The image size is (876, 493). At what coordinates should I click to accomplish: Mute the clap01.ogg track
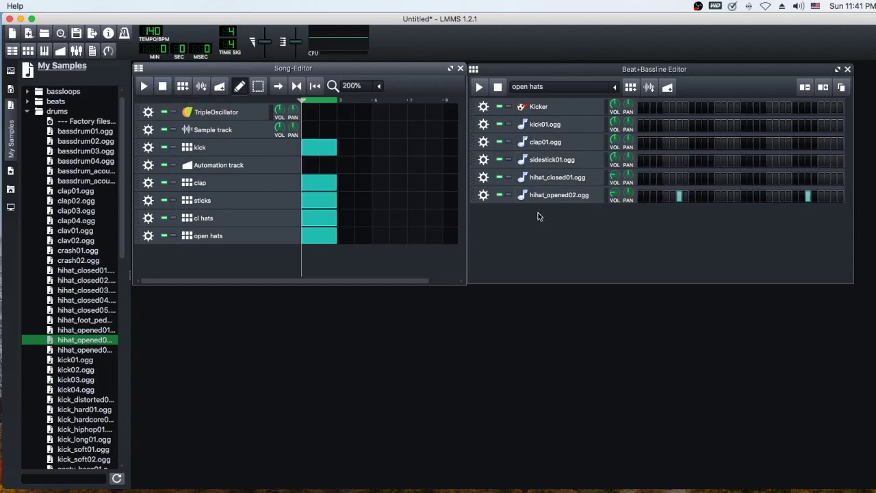(x=499, y=142)
